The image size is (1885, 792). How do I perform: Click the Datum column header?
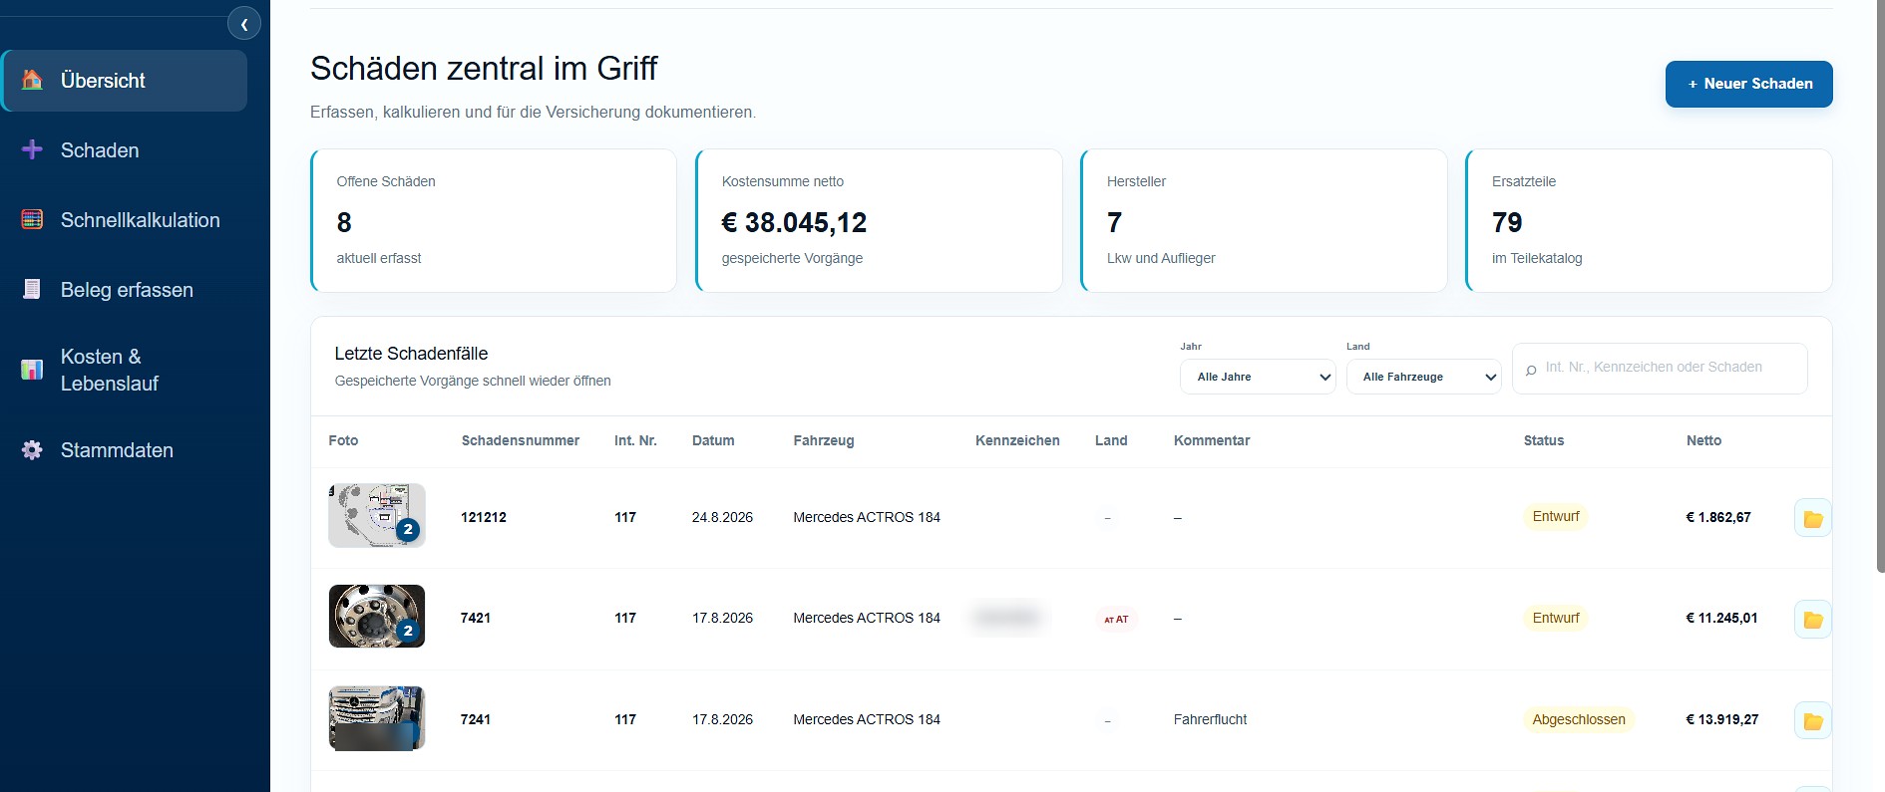[x=713, y=440]
